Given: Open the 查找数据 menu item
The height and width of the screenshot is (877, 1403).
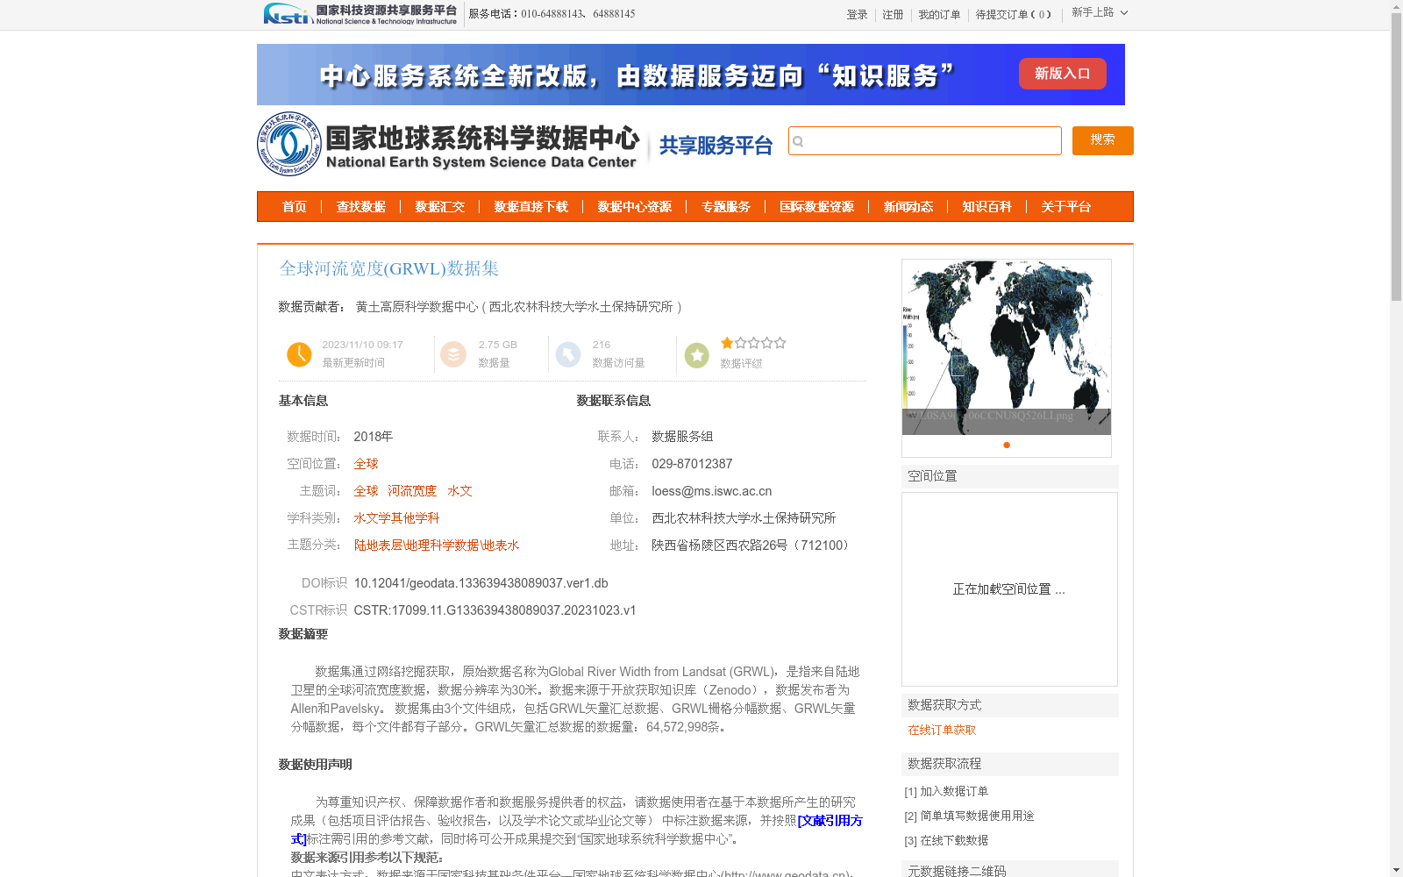Looking at the screenshot, I should [361, 207].
